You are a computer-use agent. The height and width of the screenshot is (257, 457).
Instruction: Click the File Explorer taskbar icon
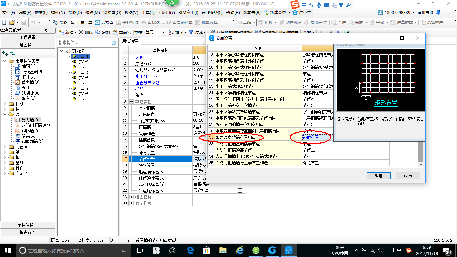[223, 250]
